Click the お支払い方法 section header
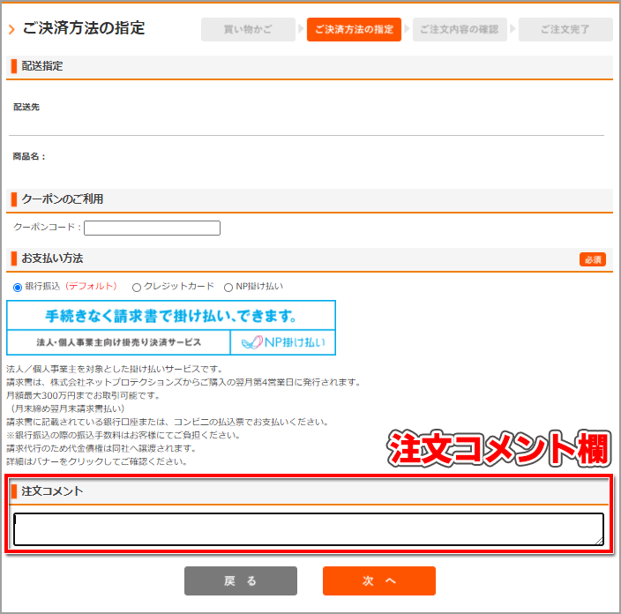621x614 pixels. (52, 258)
